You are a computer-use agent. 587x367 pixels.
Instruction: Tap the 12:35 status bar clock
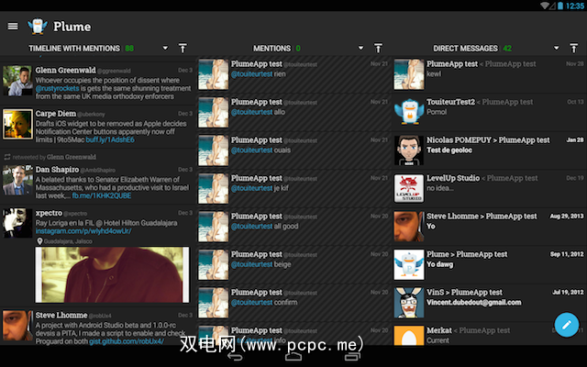pos(575,6)
